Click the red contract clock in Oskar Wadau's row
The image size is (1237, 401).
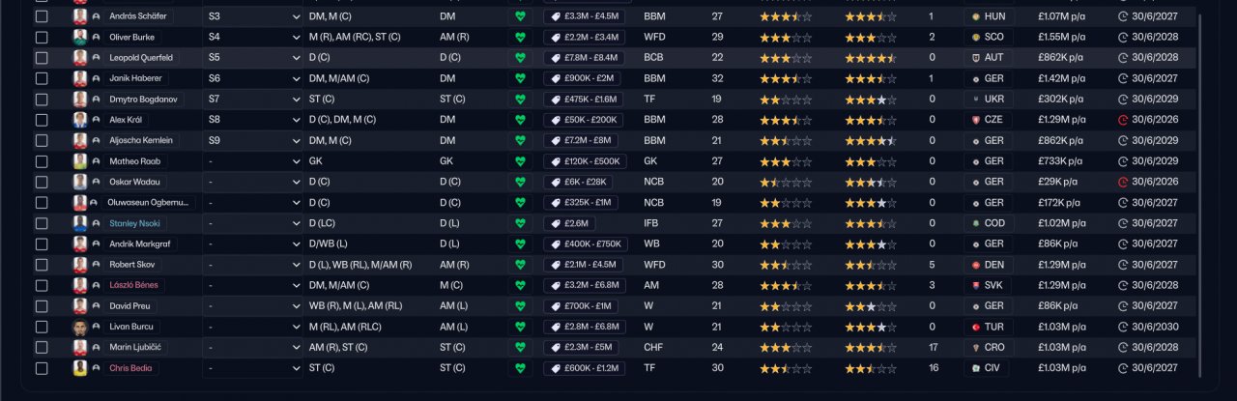(x=1123, y=182)
